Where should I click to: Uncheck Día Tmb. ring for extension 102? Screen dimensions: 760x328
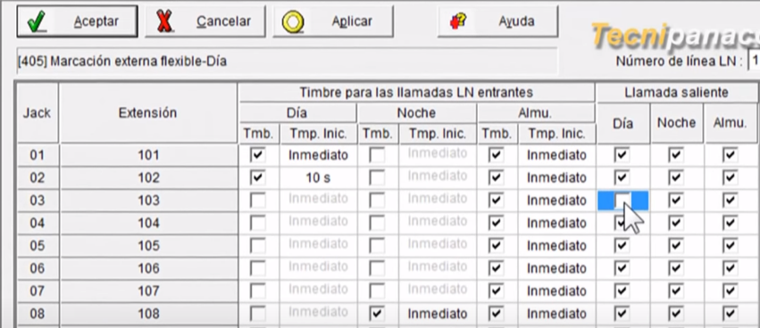pyautogui.click(x=258, y=178)
